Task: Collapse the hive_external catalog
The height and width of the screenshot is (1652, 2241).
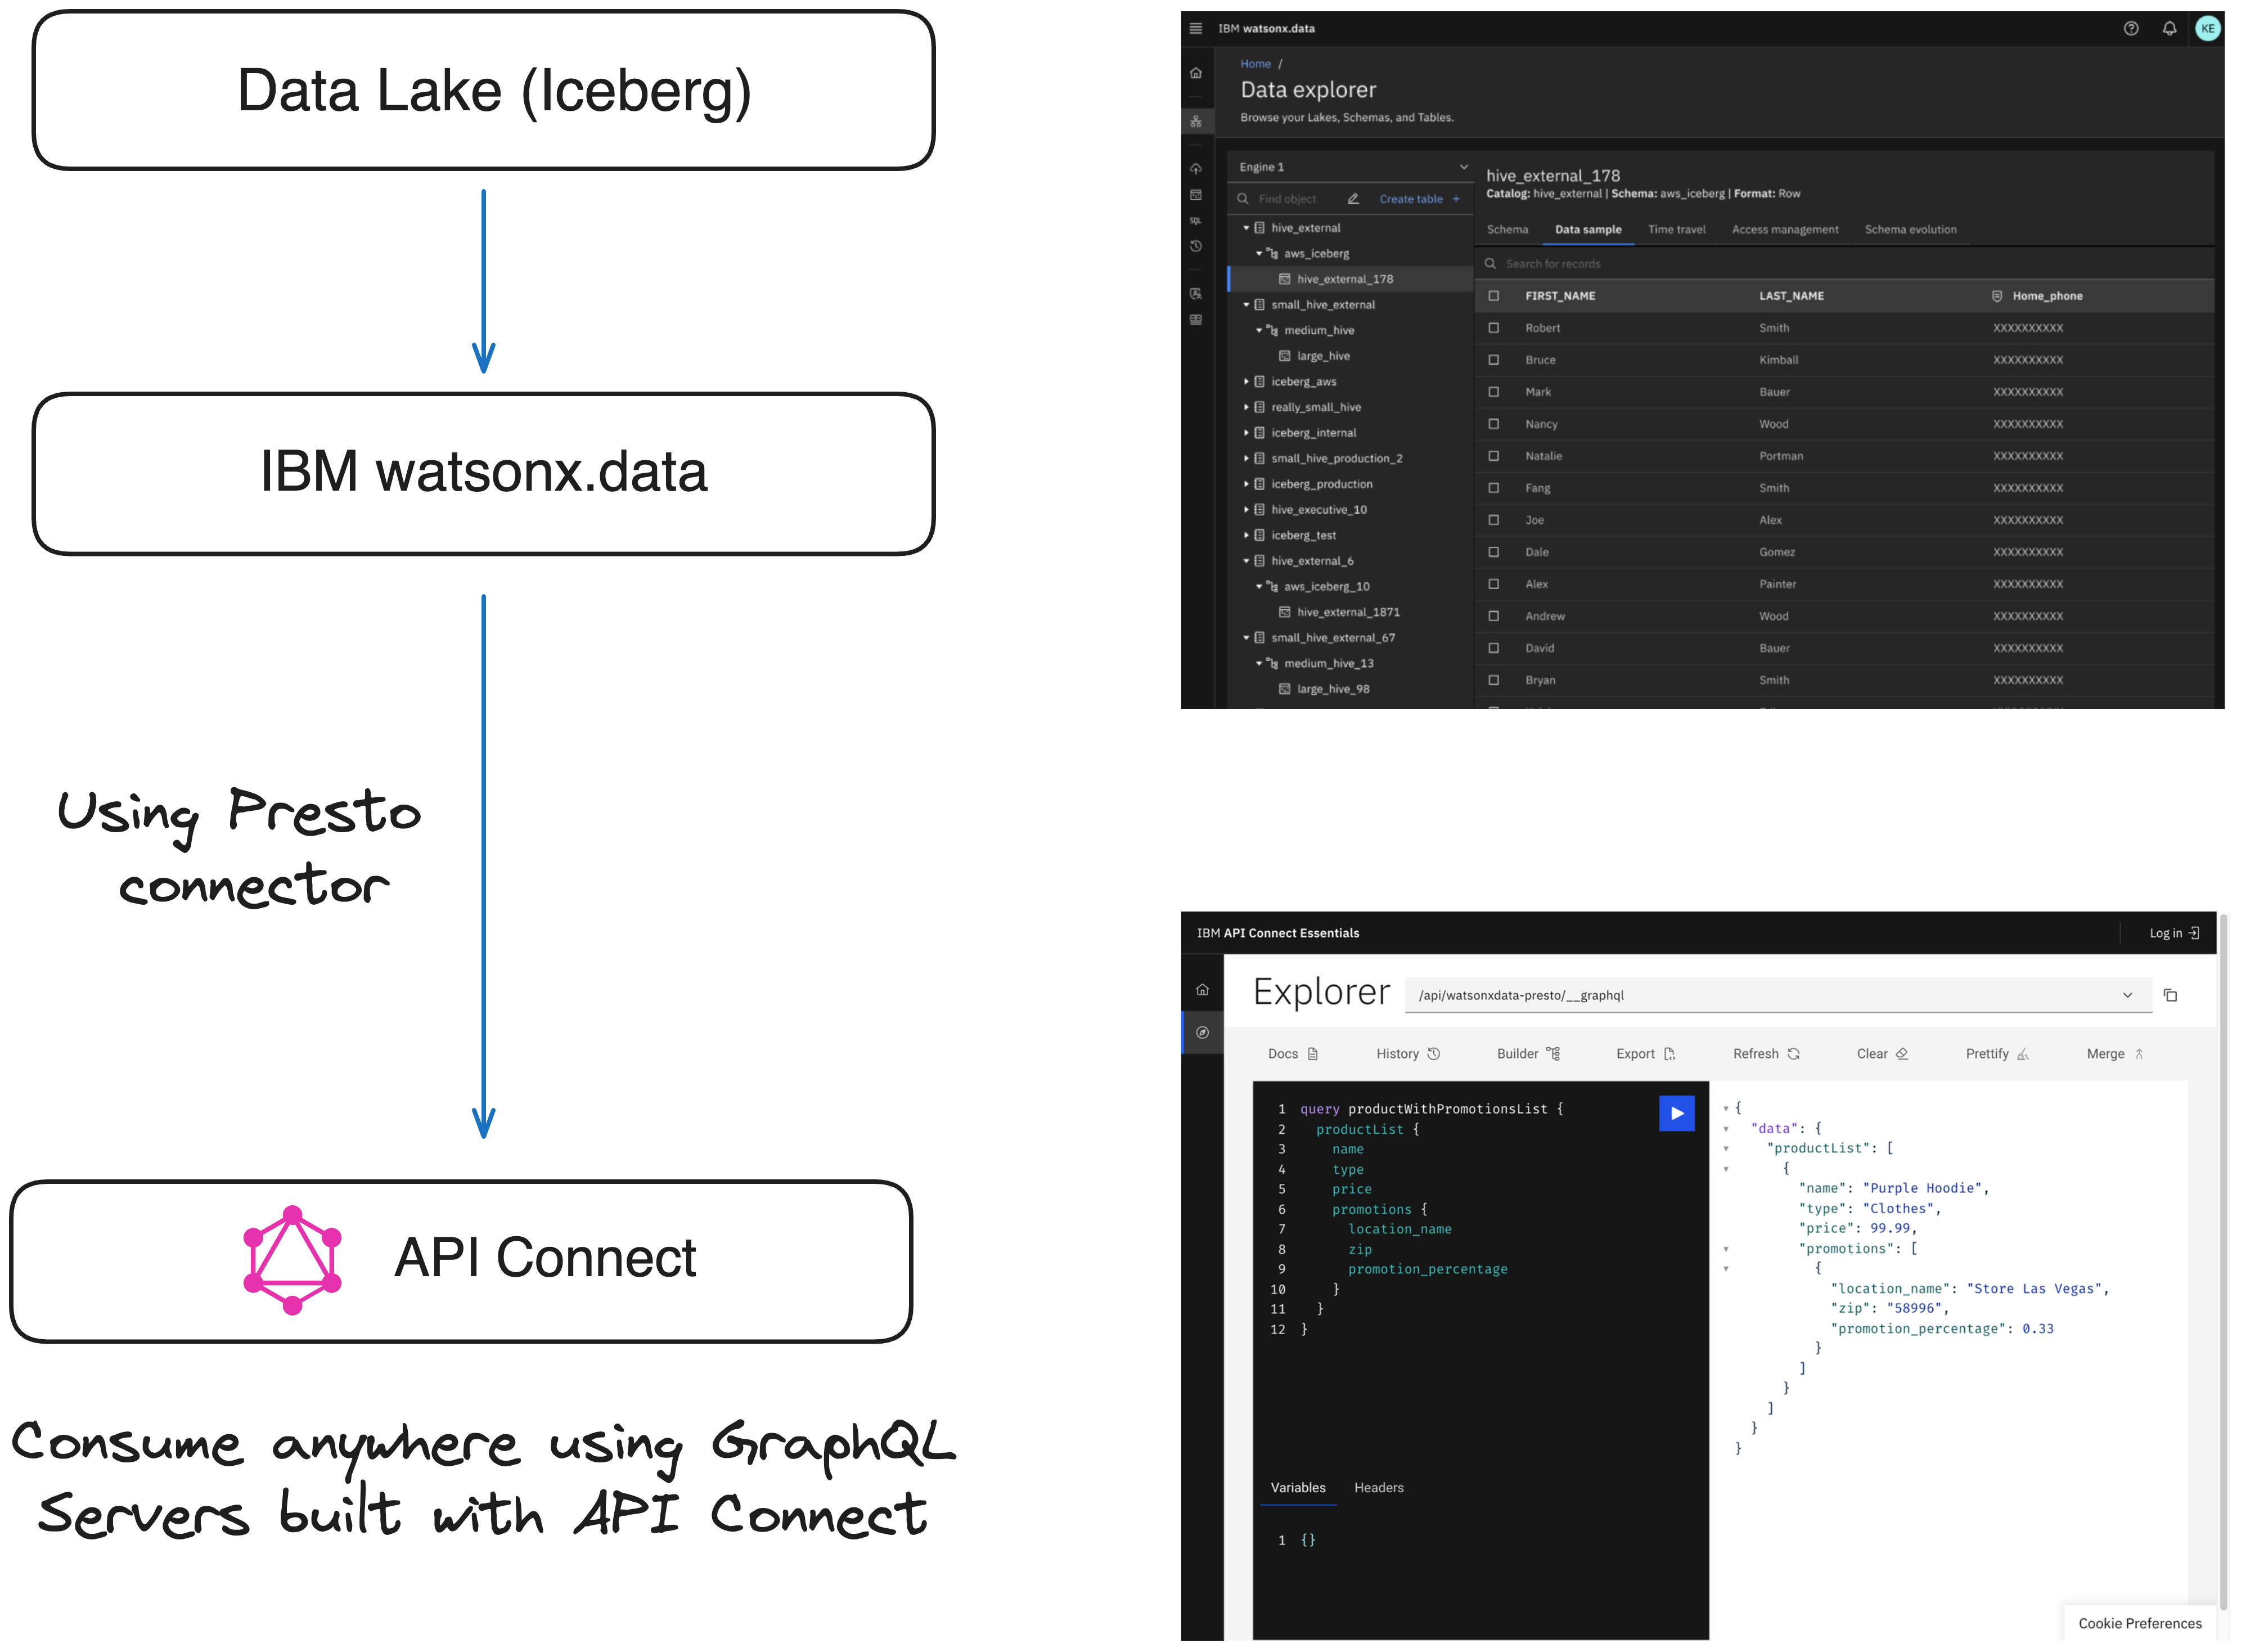Action: click(1245, 228)
